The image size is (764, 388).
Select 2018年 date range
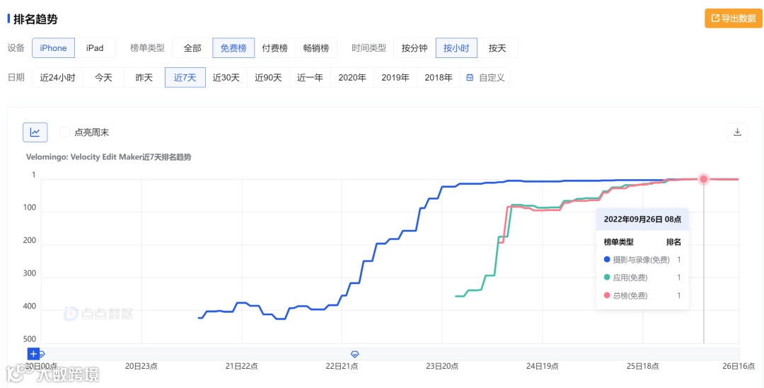coord(439,77)
